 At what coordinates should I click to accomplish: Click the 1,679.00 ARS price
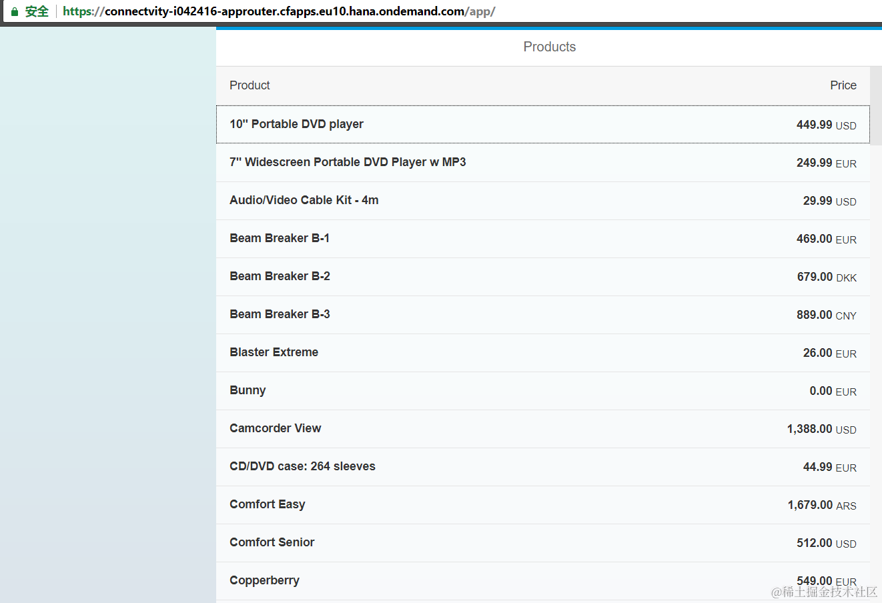pos(822,505)
